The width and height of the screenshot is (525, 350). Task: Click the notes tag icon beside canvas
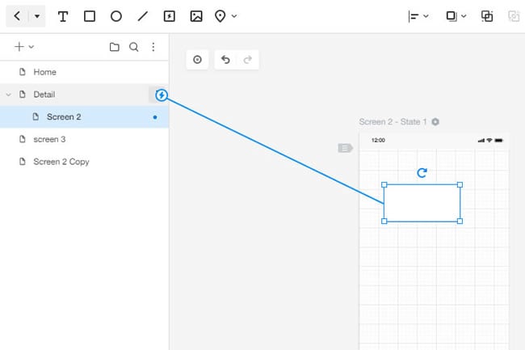point(345,148)
